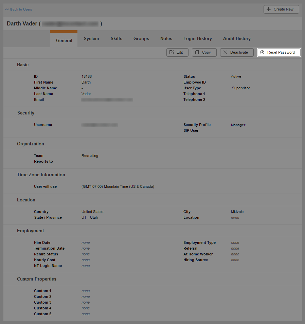Screen dimensions: 305x324
Task: Click the Status value Active
Action: 236,76
